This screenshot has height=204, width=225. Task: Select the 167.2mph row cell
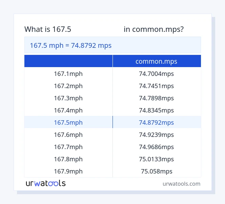tap(68, 86)
